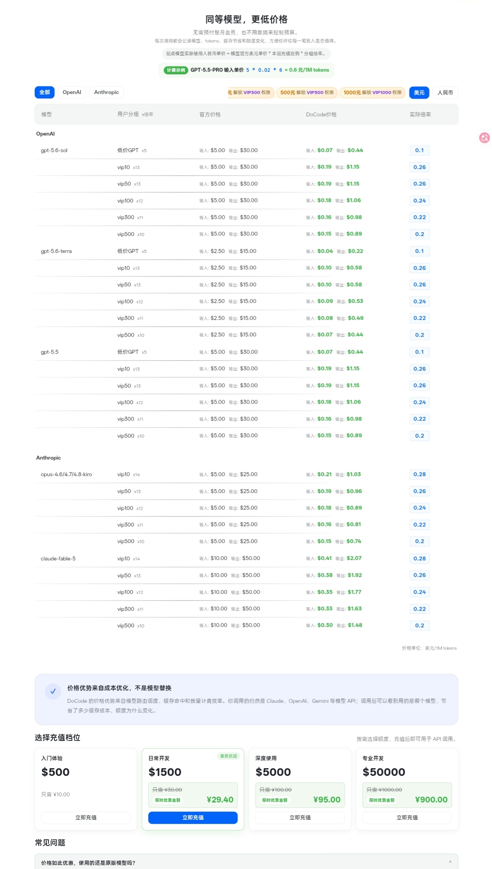Click the ¥29.40 discounted amount
This screenshot has width=492, height=869.
coord(220,800)
